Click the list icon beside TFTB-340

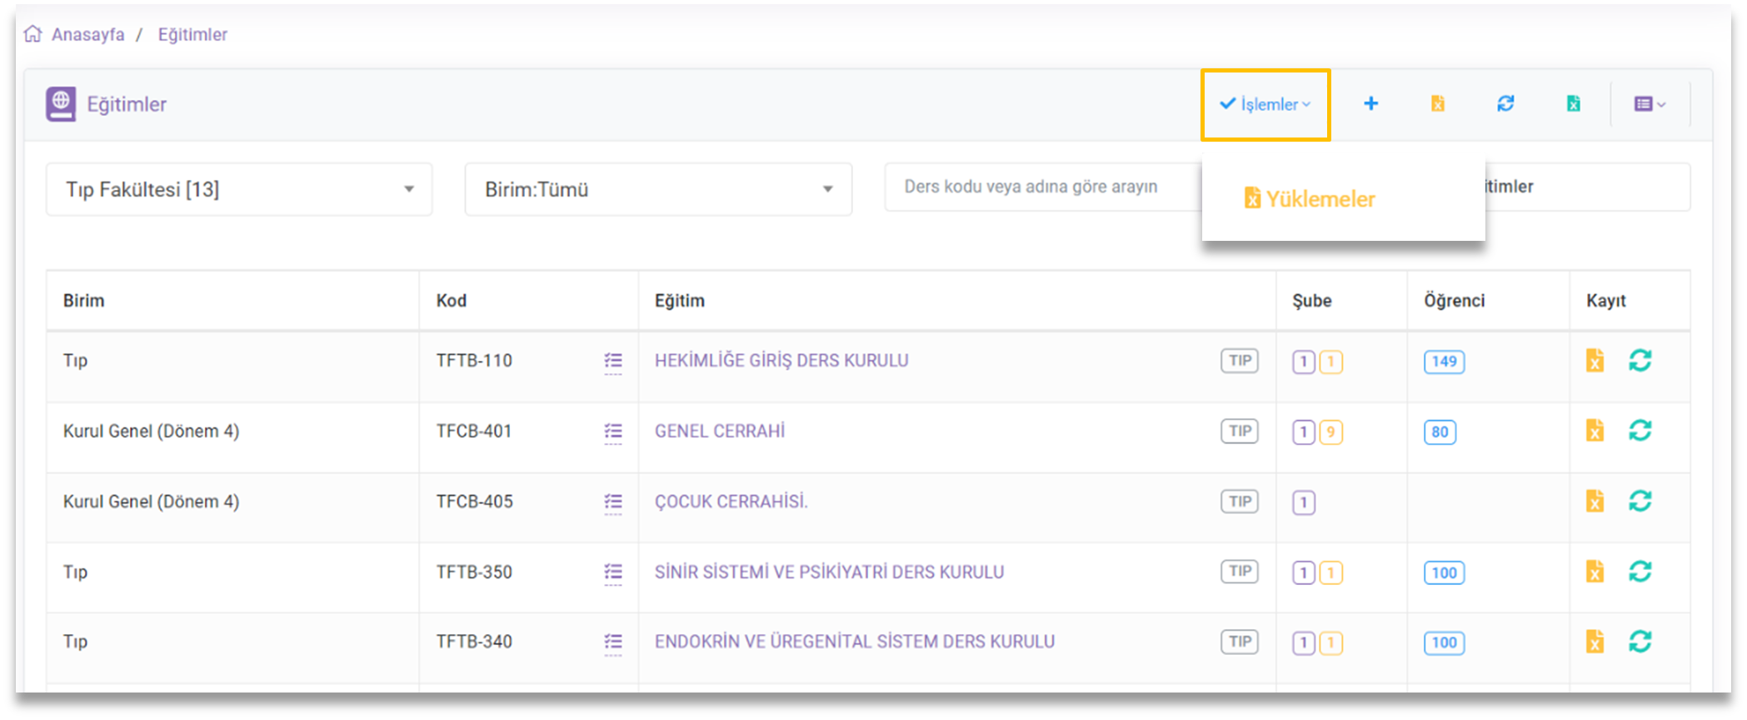[613, 642]
